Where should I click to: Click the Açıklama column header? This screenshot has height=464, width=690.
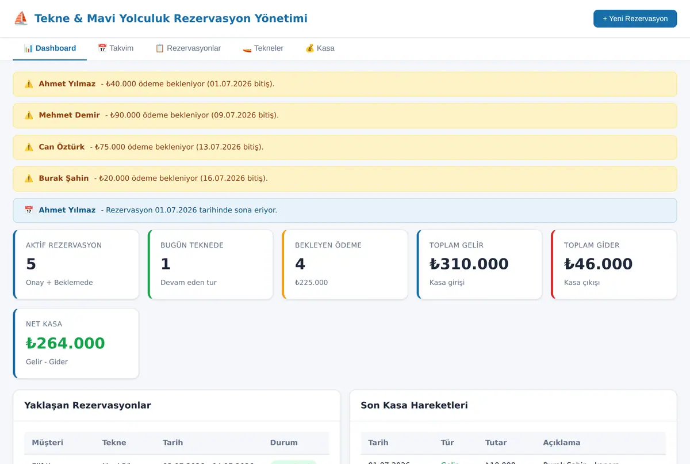tap(562, 443)
